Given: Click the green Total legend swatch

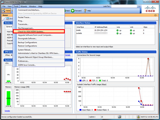Looking at the screenshot, I should tap(100, 80).
